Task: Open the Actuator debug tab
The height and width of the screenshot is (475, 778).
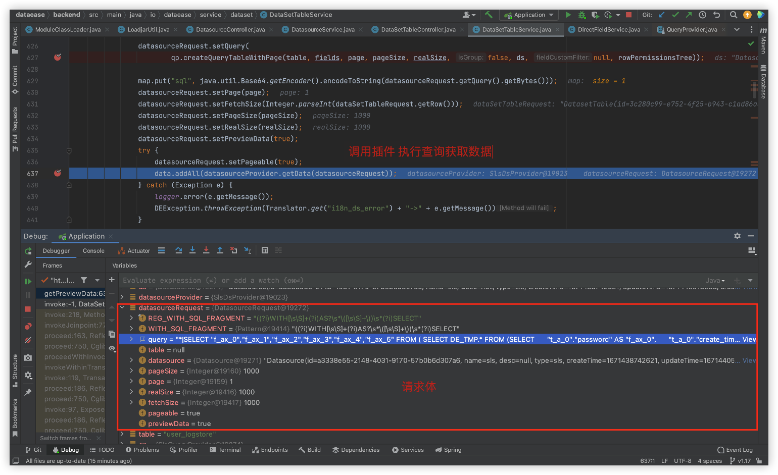Action: pos(134,251)
